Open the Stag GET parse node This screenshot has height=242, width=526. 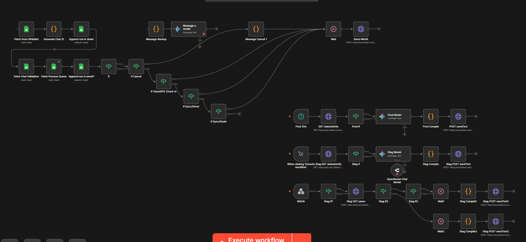coord(356,191)
